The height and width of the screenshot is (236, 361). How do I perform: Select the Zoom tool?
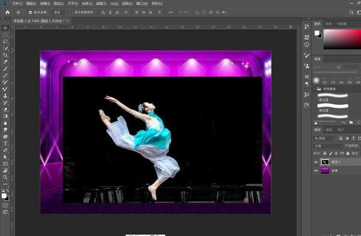(5, 177)
